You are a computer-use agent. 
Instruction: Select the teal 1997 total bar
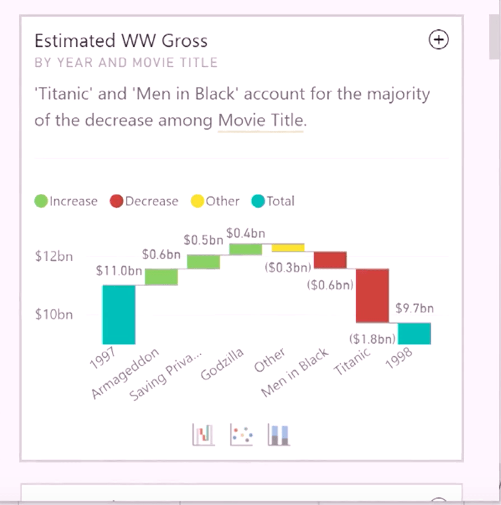point(119,314)
